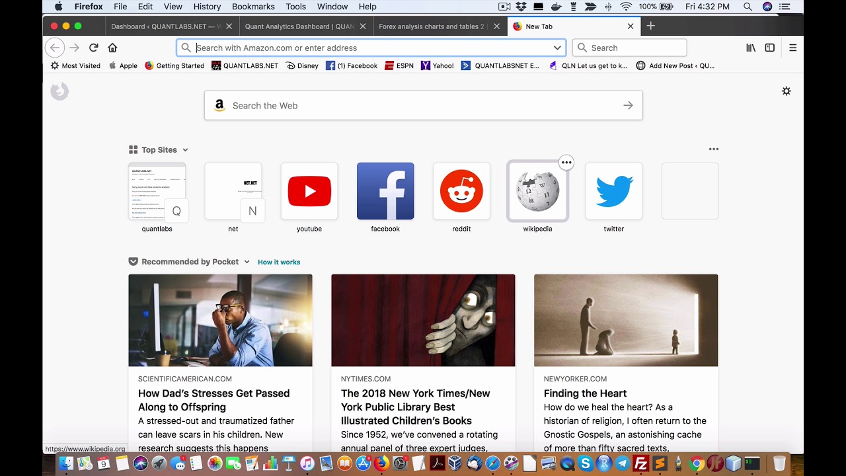846x476 pixels.
Task: Open the Yahoo! bookmark
Action: 438,65
